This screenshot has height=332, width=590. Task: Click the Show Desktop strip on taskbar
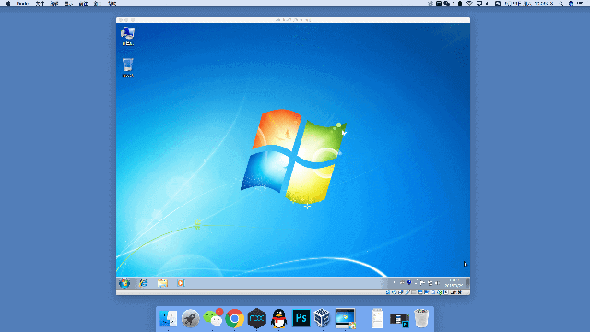pos(467,283)
